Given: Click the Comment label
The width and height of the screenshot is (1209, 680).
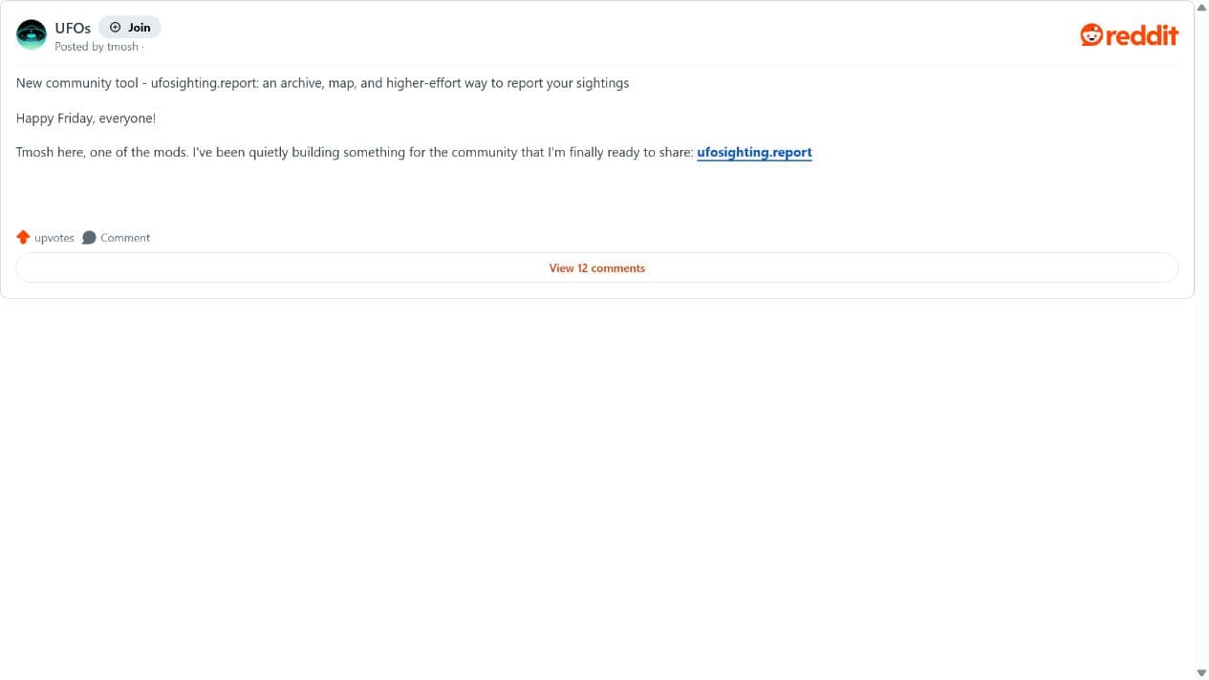Looking at the screenshot, I should (x=125, y=238).
